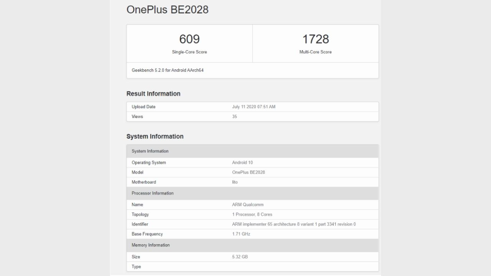Click the Type row label
The image size is (491, 276).
click(x=136, y=267)
